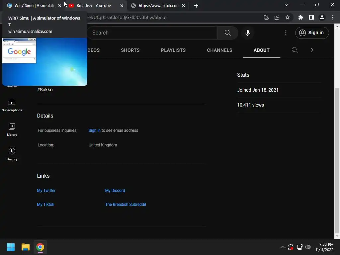Click inside the YouTube Search field
Image resolution: width=340 pixels, height=255 pixels.
click(152, 33)
